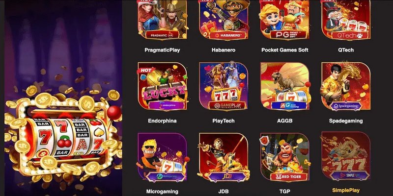
Task: Click the Pocket Games Soft label
Action: click(285, 50)
